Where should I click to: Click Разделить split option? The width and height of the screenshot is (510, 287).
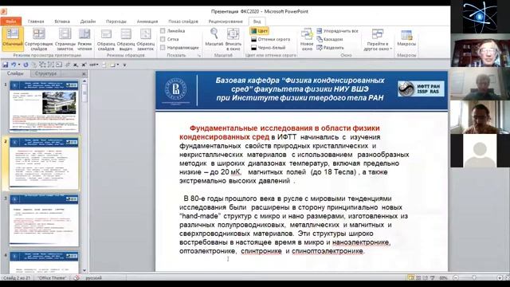pos(330,48)
